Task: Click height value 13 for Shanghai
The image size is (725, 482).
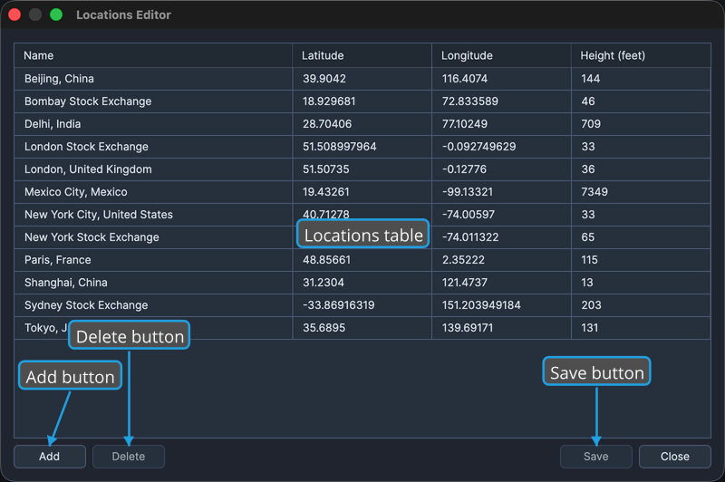Action: (587, 283)
